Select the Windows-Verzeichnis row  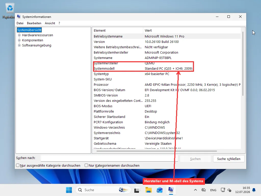tap(166, 128)
